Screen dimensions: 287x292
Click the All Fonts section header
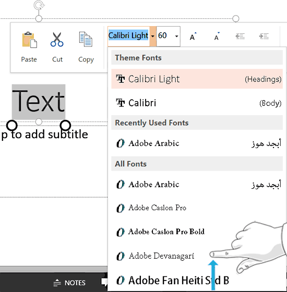tap(197, 164)
